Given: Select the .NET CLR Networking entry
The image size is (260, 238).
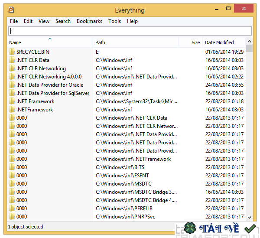Looking at the screenshot, I should [x=41, y=68].
